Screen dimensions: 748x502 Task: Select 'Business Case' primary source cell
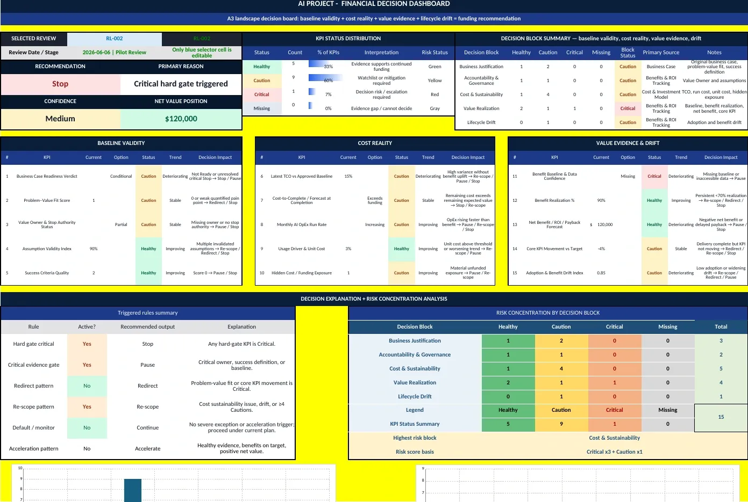point(661,67)
